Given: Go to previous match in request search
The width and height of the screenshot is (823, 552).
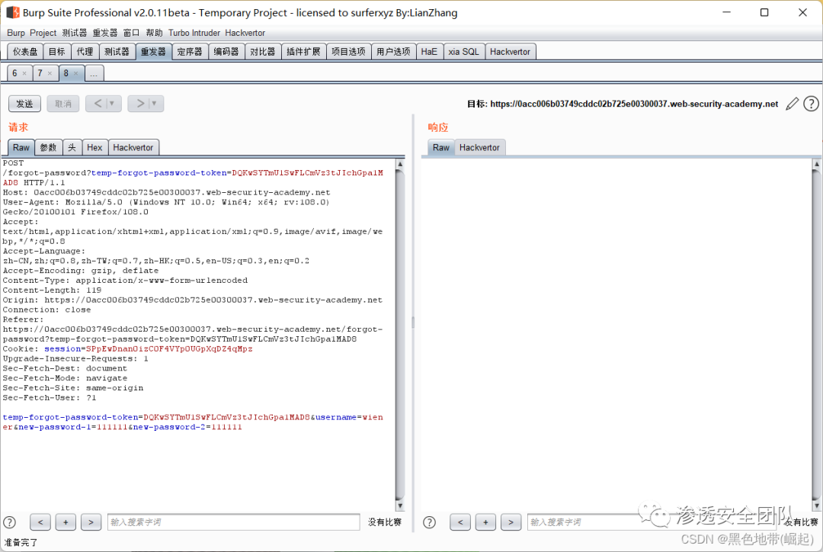Looking at the screenshot, I should [40, 522].
